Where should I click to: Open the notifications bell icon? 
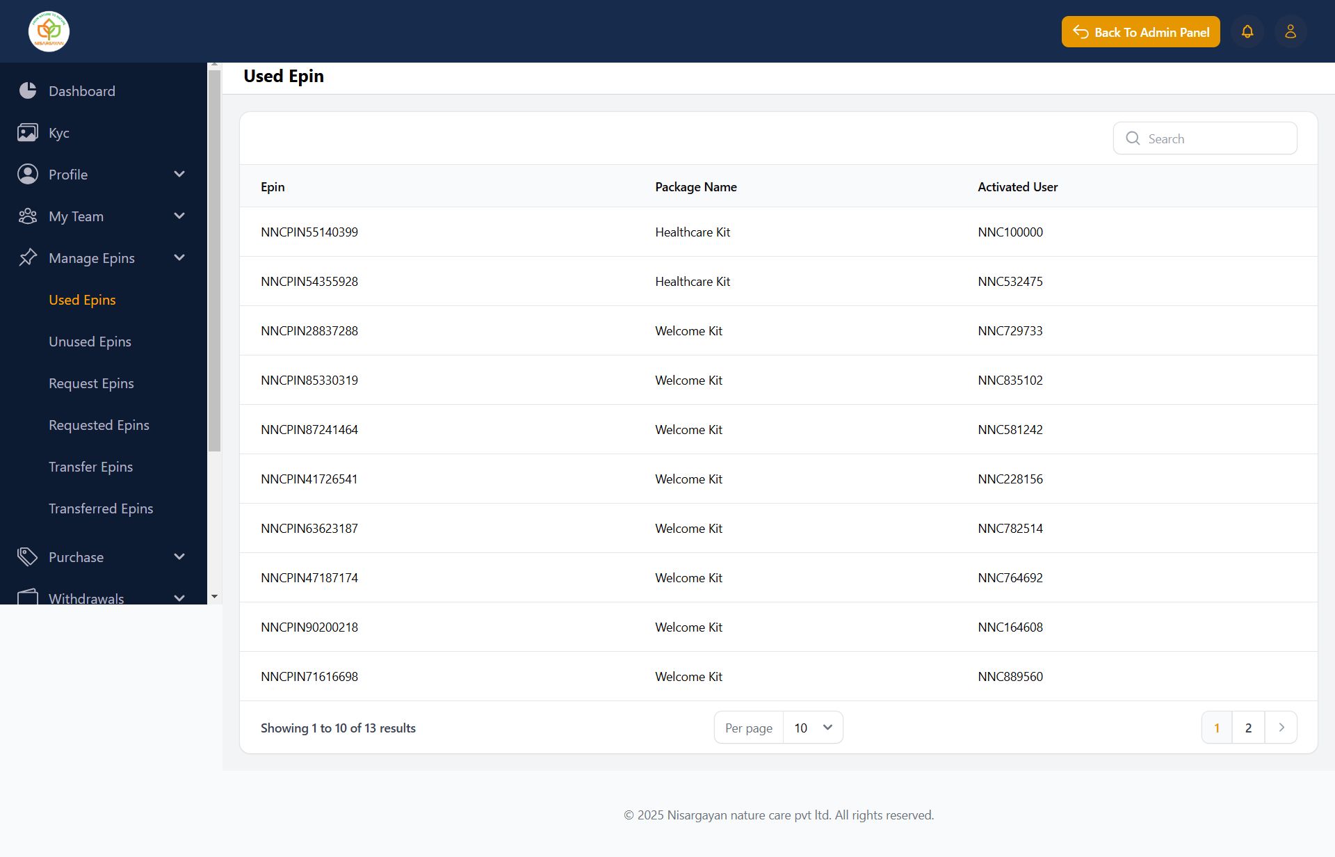click(1247, 32)
